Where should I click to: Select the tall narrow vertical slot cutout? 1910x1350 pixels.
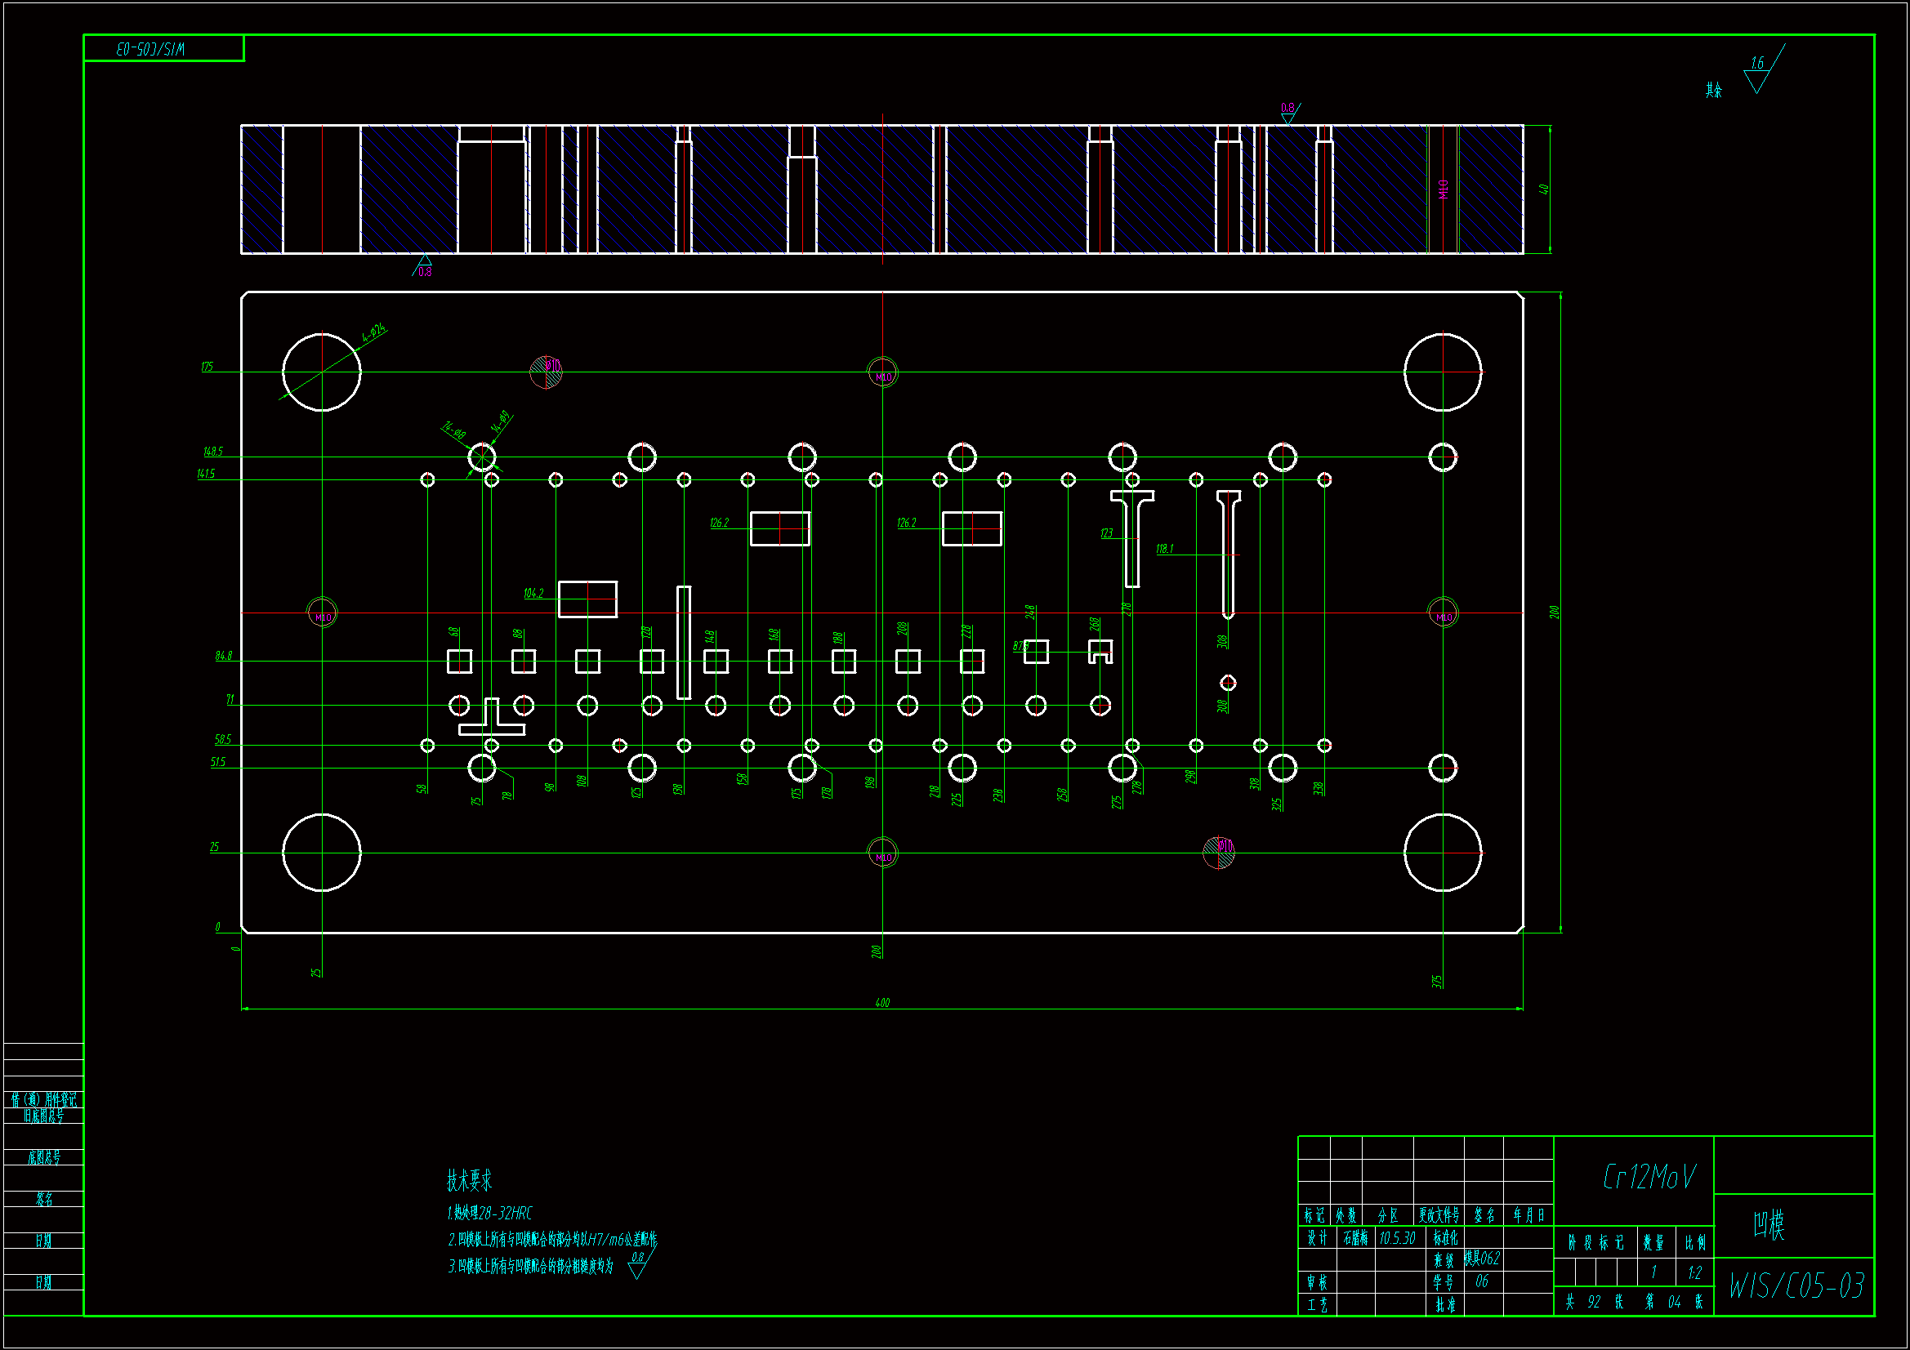click(684, 642)
